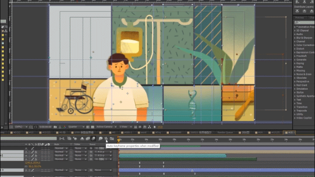
Task: Click the exposure value next to the sun icon
Action: [x=160, y=127]
